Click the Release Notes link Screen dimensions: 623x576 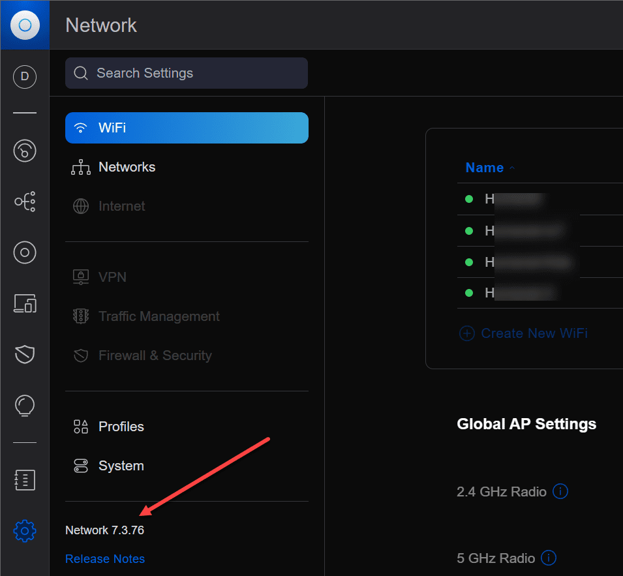point(105,559)
